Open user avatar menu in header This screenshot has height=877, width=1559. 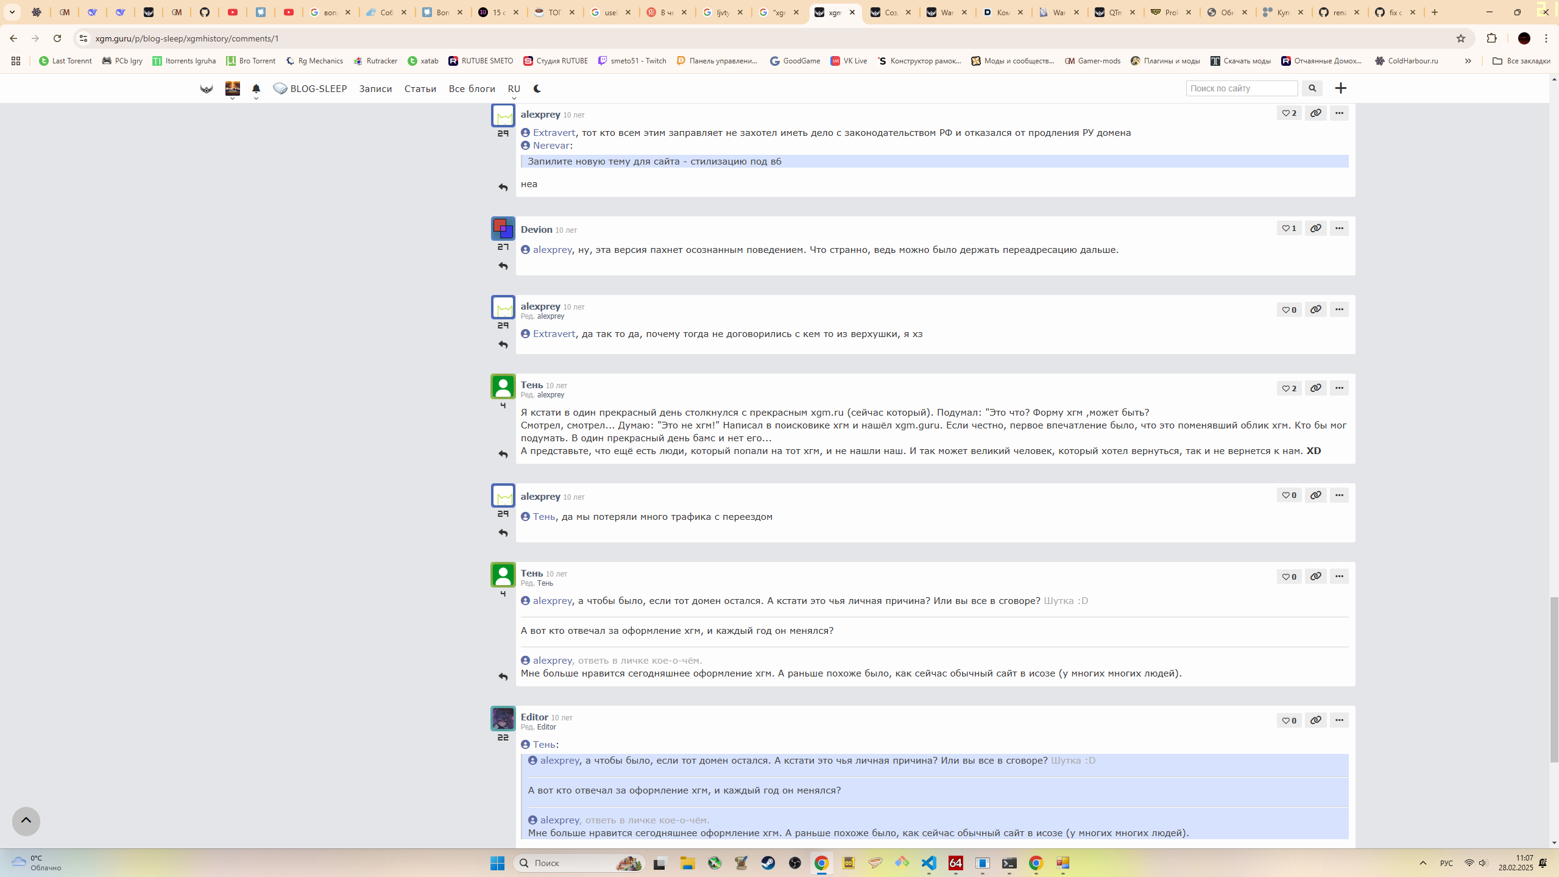[x=232, y=89]
